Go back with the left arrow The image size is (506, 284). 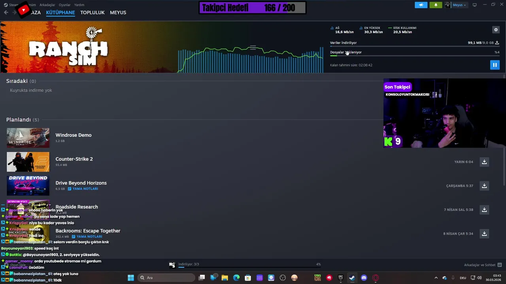tap(6, 13)
